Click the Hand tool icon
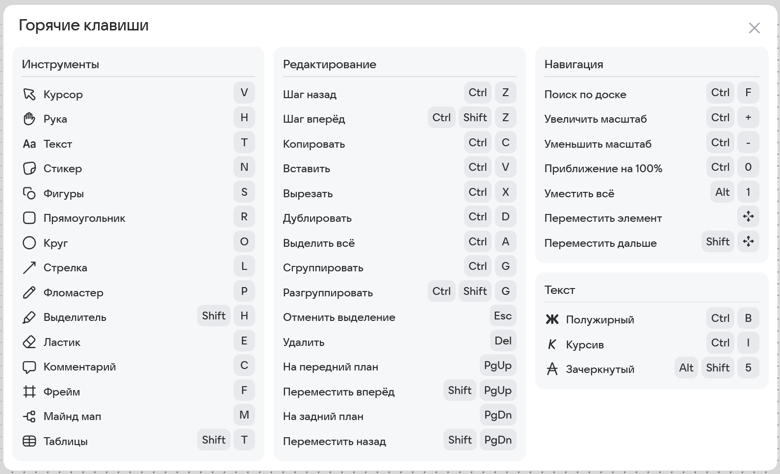 click(x=29, y=119)
